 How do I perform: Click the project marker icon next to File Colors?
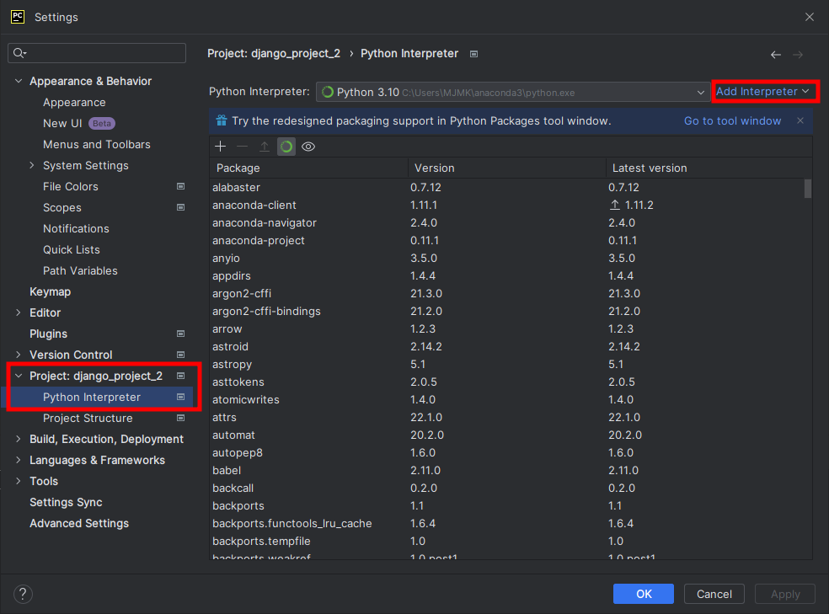(x=181, y=186)
